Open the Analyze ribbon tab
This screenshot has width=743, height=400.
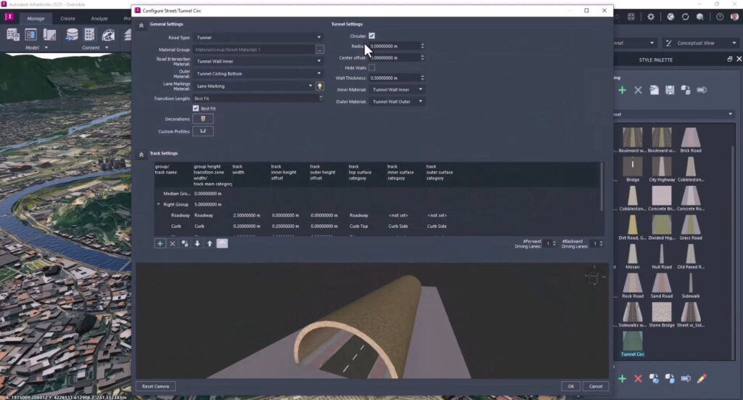(99, 18)
